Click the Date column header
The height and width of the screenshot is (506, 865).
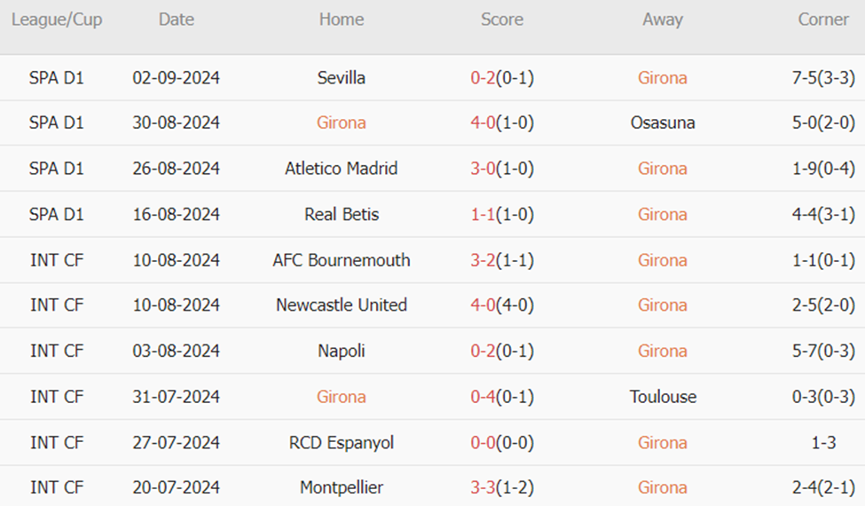(176, 20)
